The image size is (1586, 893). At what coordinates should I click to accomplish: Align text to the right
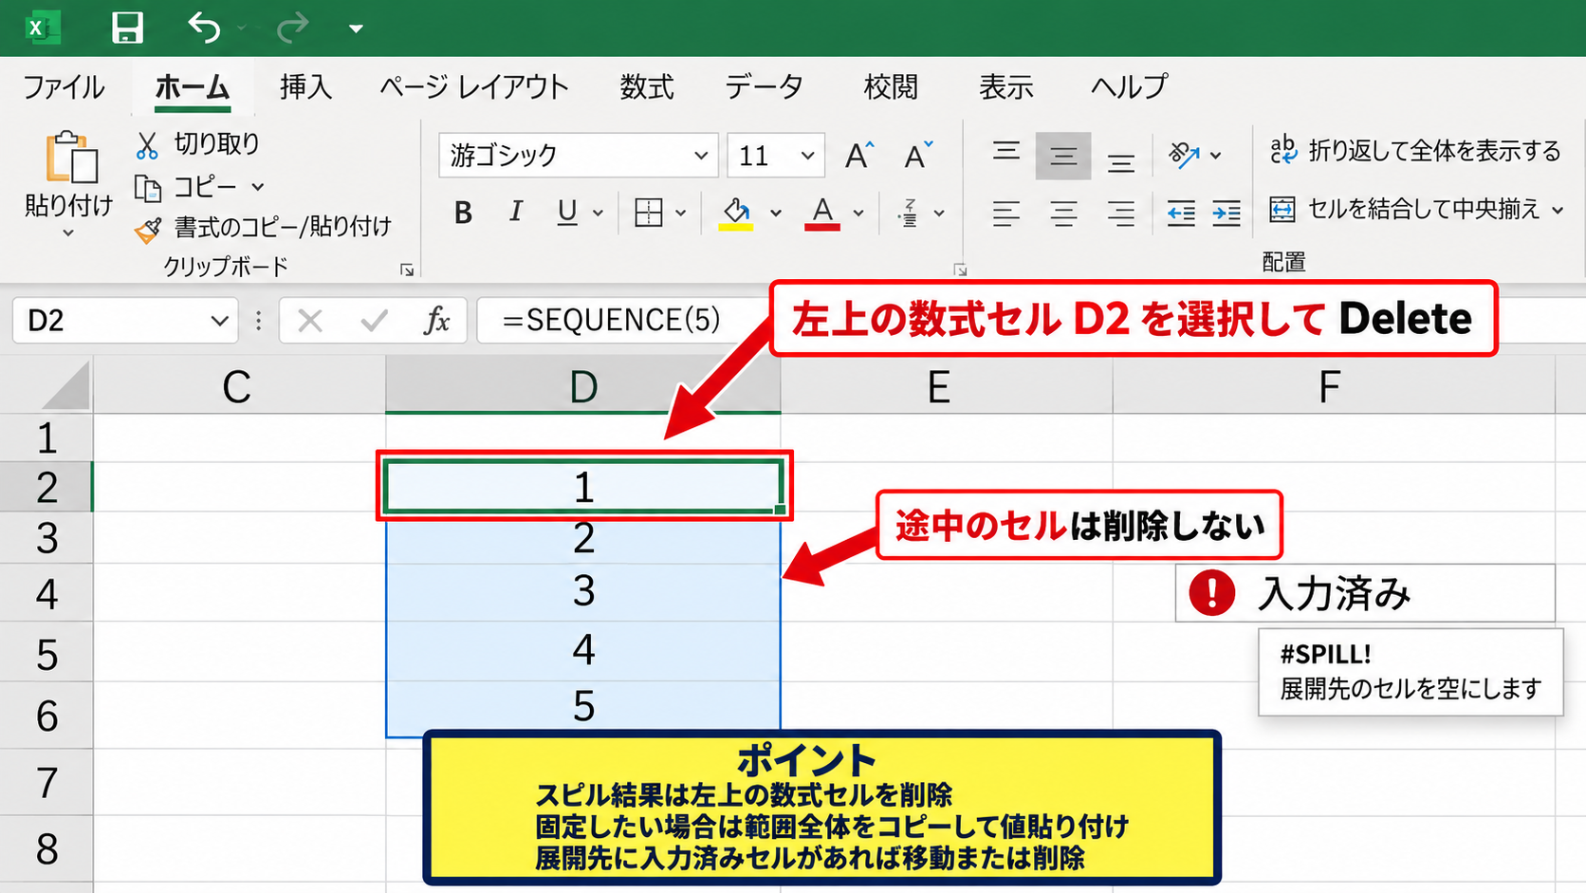point(1121,214)
